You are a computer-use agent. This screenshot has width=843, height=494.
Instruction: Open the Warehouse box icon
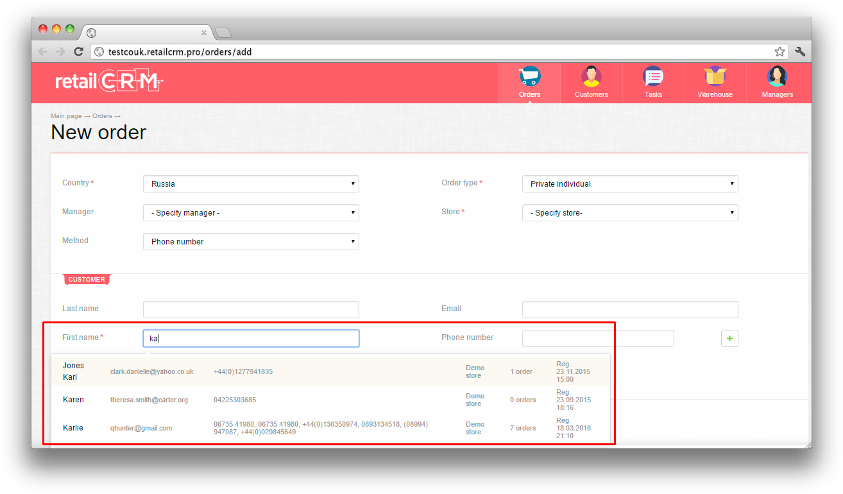pyautogui.click(x=715, y=76)
